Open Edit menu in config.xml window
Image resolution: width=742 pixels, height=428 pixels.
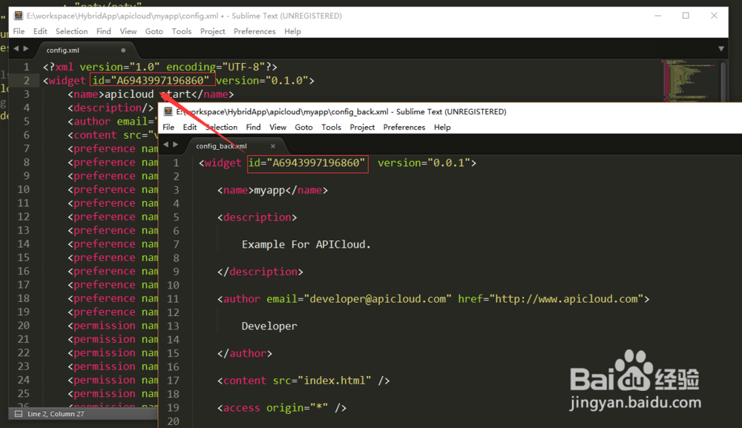(x=40, y=31)
